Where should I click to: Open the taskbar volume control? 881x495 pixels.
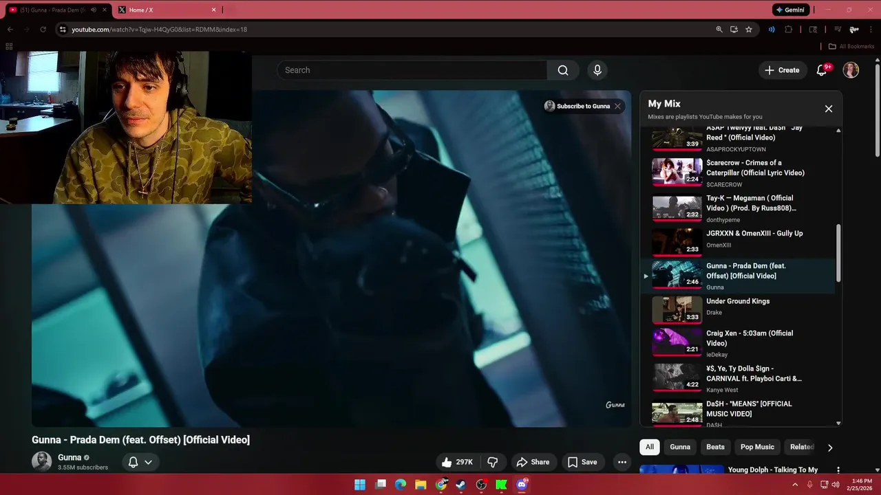click(836, 485)
